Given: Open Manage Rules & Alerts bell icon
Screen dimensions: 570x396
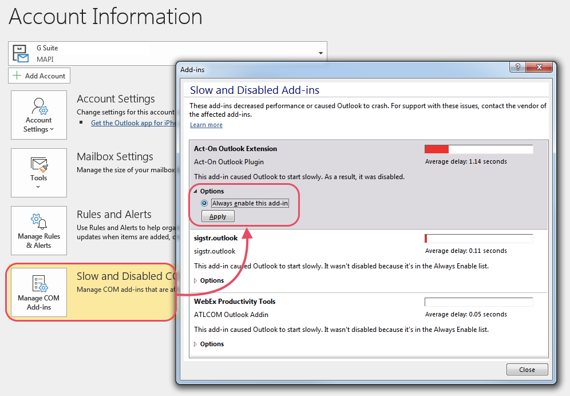Looking at the screenshot, I should pyautogui.click(x=39, y=221).
